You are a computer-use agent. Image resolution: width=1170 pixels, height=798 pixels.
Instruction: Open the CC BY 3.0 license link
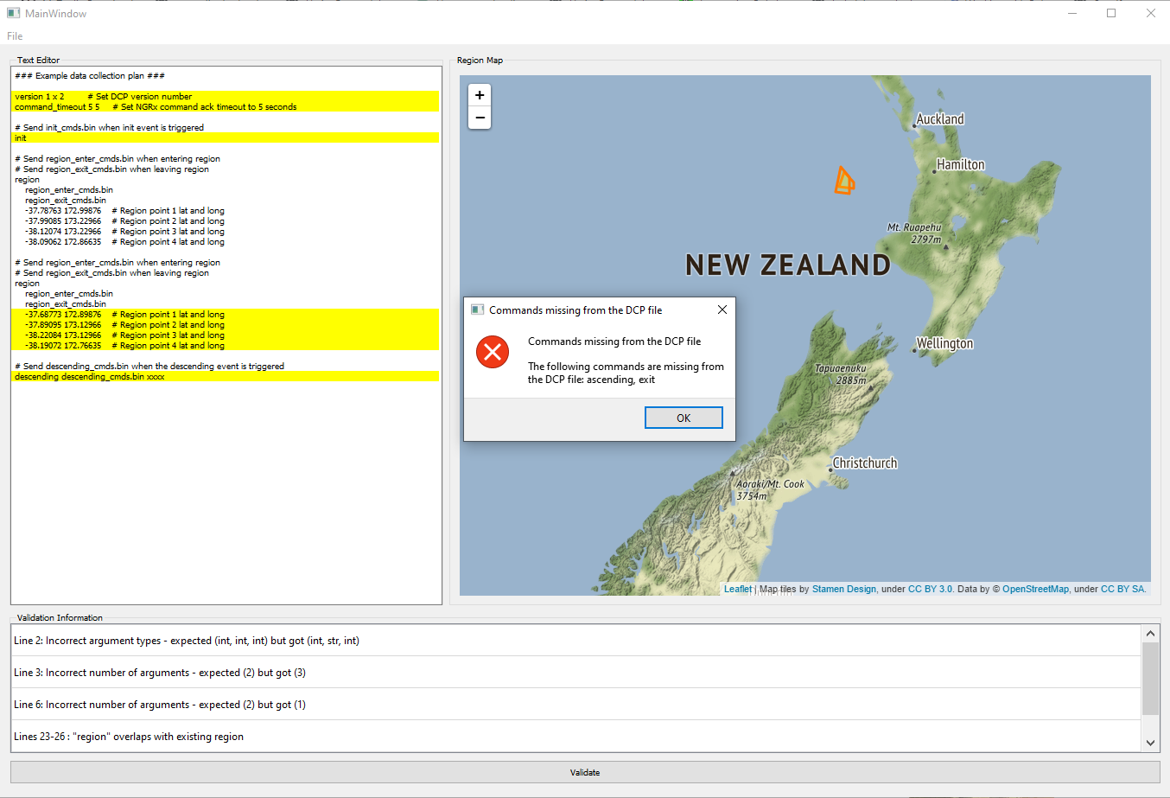pos(931,589)
